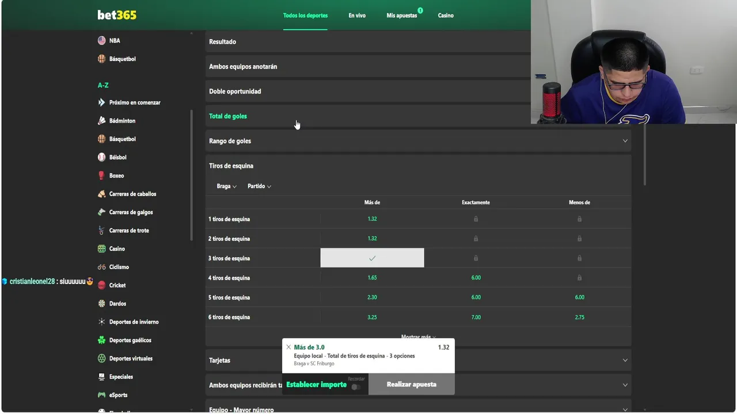
Task: Collapse the Tiros de esquina section header
Action: [x=419, y=166]
